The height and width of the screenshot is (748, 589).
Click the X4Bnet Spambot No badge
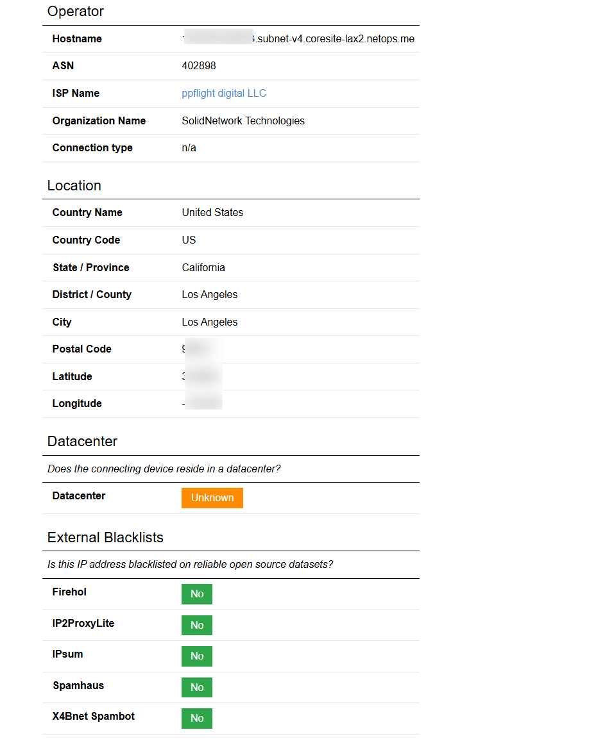point(197,719)
